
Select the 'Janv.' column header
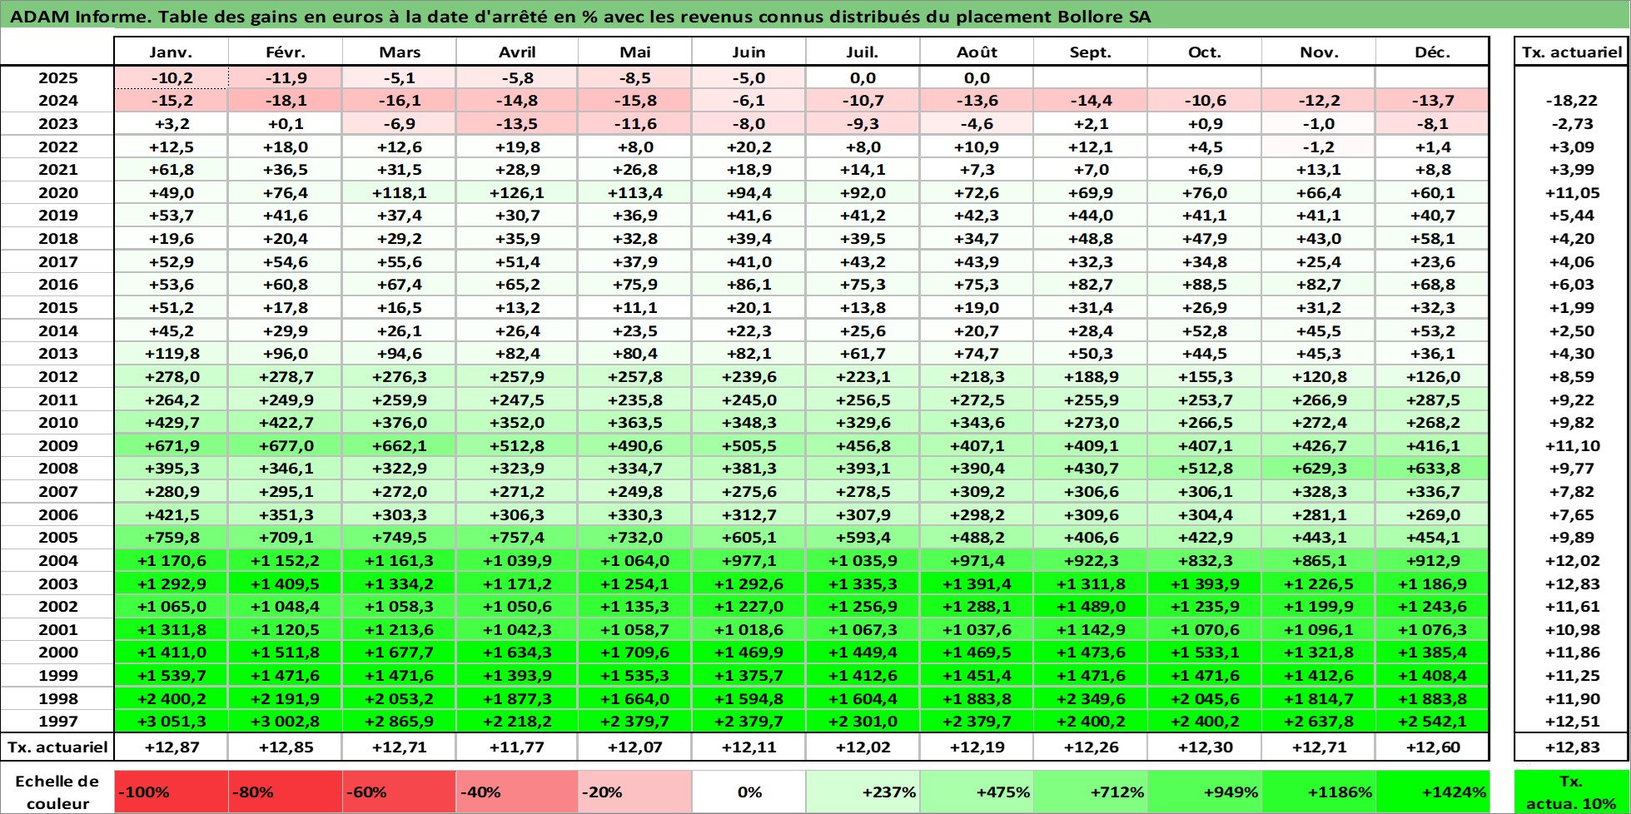[x=172, y=52]
